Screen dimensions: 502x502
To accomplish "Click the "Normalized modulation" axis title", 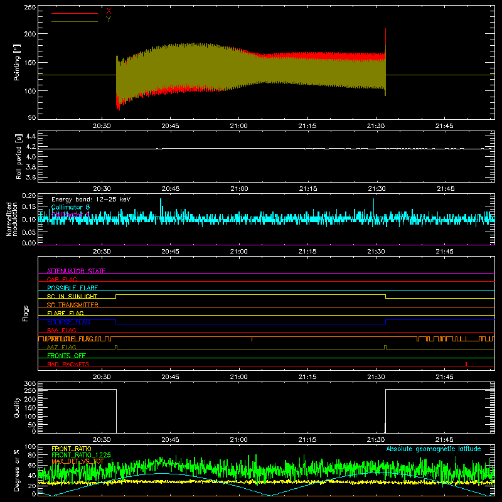I will pos(12,219).
